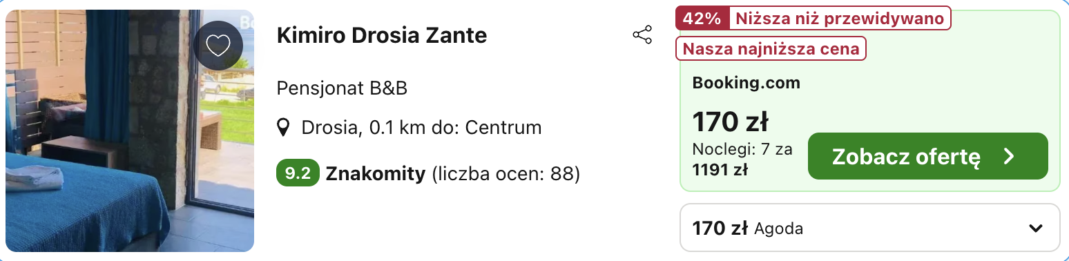Expand the Agoda price dropdown chevron

(x=1035, y=229)
